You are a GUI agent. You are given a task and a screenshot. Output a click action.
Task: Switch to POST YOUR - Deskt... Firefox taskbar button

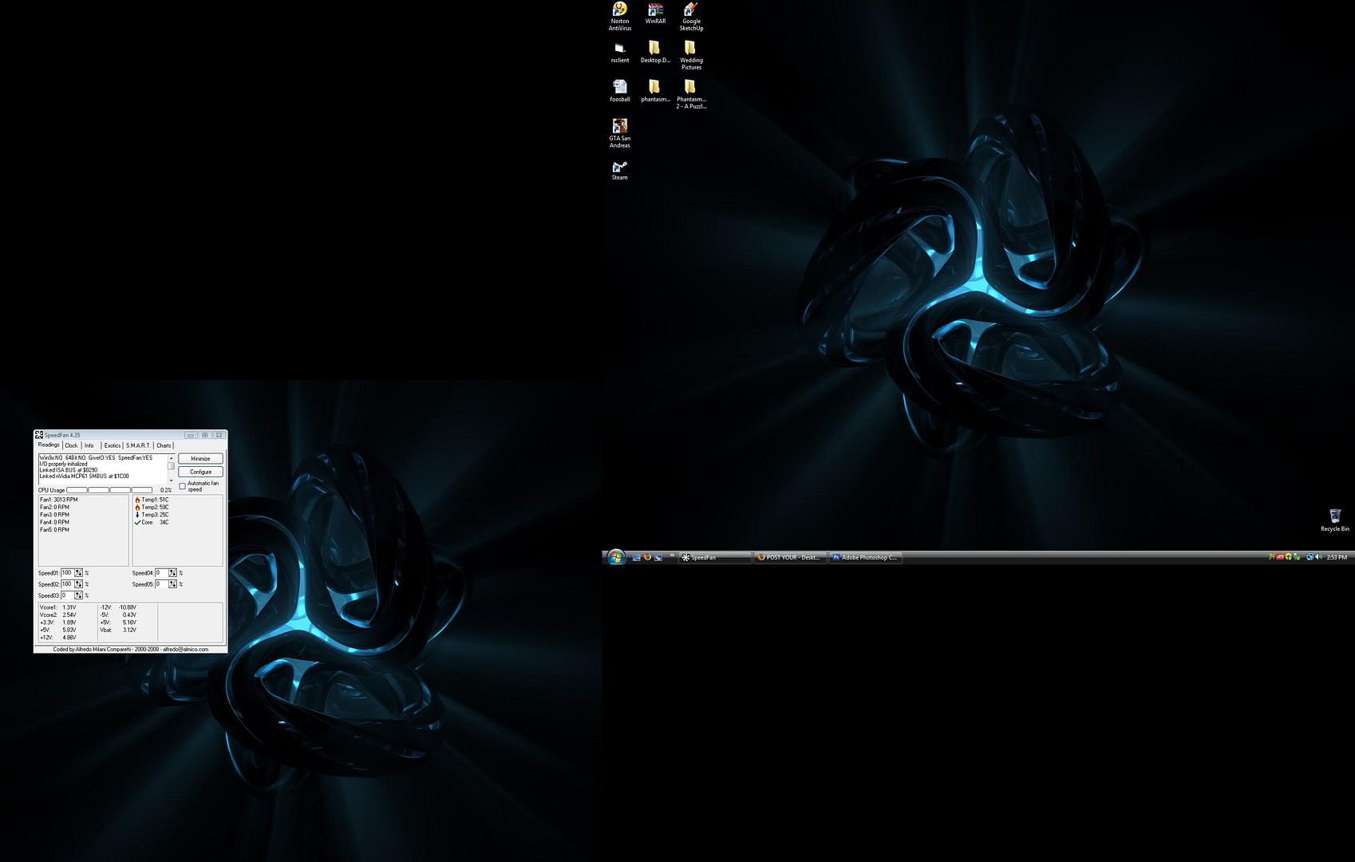pos(791,557)
